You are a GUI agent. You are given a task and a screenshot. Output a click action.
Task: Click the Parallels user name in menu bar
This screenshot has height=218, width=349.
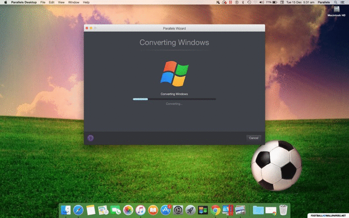tap(324, 2)
